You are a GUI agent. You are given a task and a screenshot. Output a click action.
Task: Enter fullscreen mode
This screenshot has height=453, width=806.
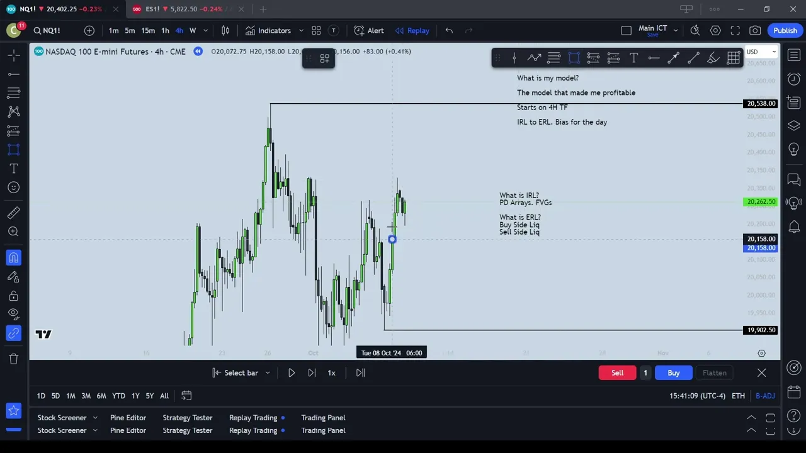[735, 30]
